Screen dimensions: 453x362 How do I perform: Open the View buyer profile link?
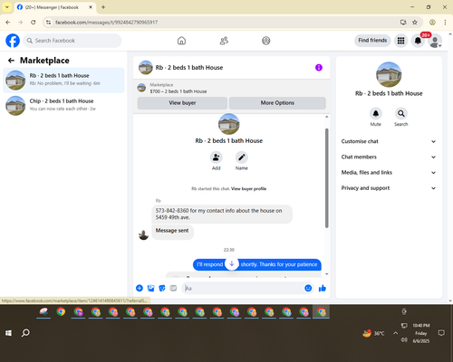click(x=248, y=189)
